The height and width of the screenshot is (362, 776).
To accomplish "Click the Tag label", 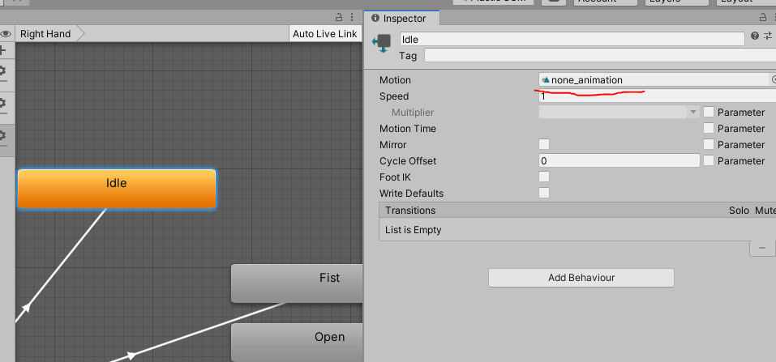I will 408,56.
